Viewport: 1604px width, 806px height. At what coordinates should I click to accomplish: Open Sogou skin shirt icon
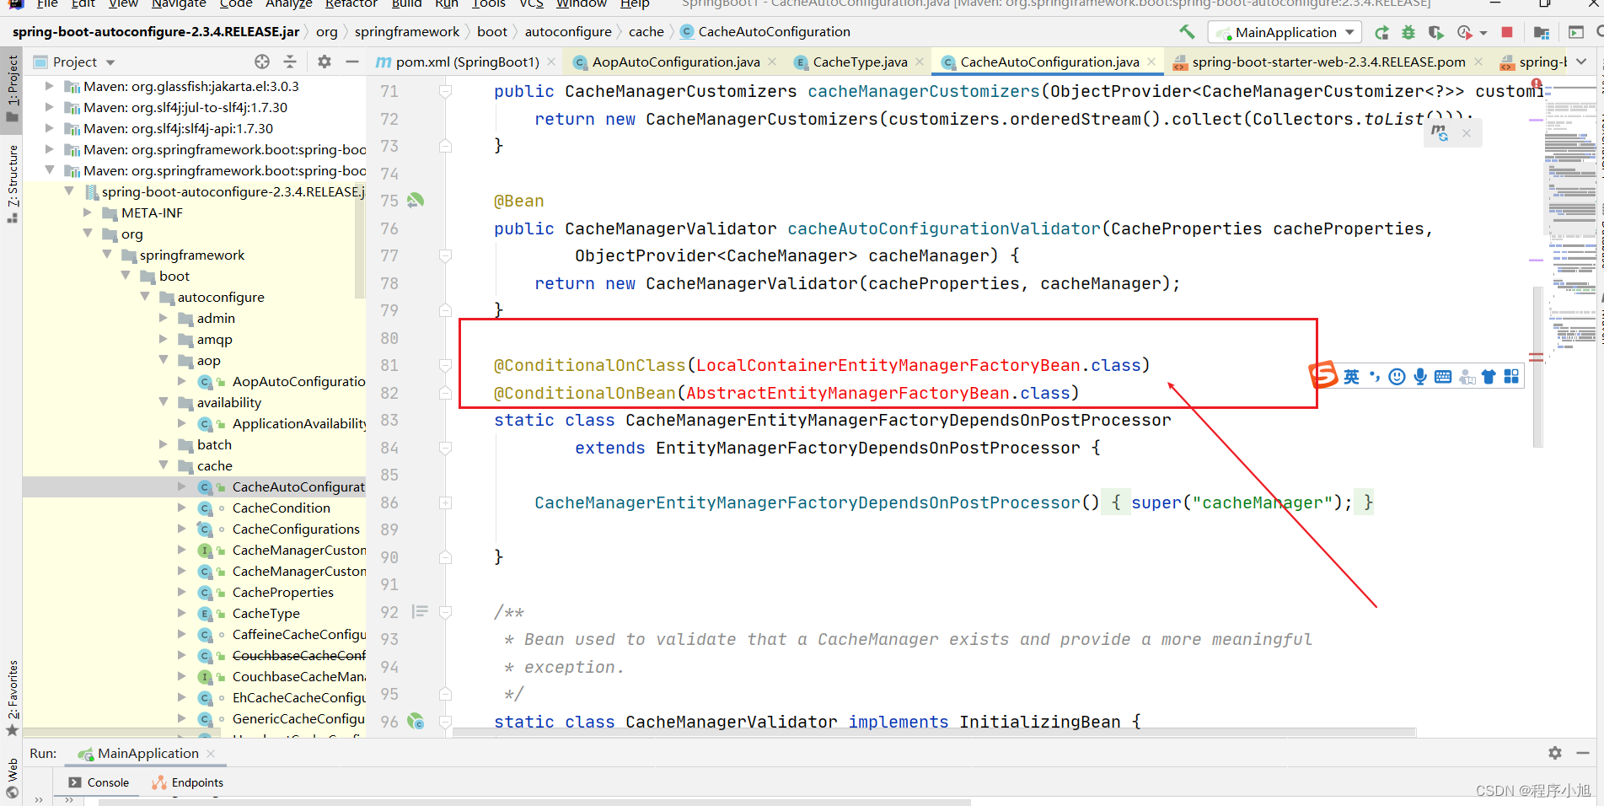pos(1489,377)
